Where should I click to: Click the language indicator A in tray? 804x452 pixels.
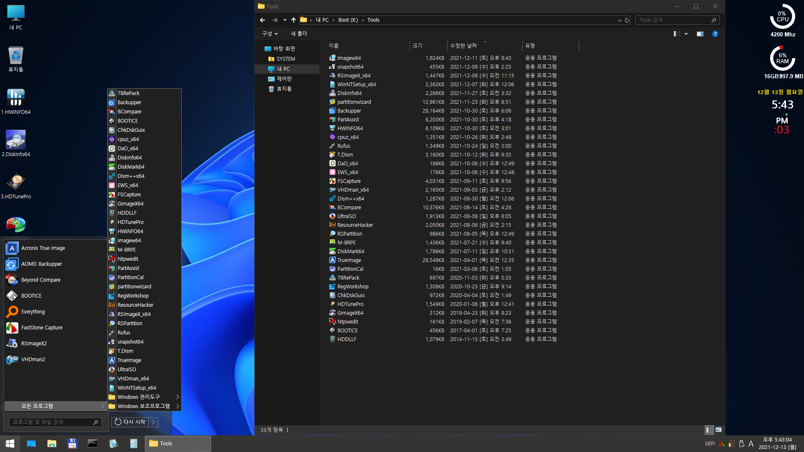tap(751, 444)
